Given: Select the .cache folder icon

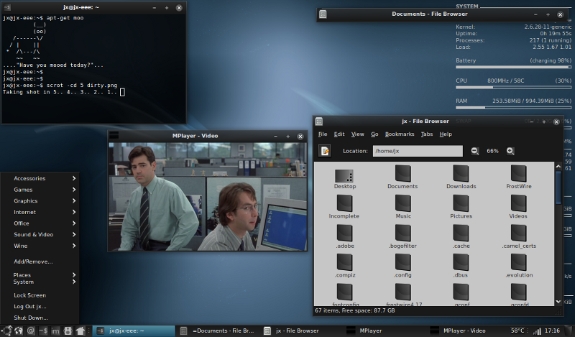Looking at the screenshot, I should click(461, 233).
